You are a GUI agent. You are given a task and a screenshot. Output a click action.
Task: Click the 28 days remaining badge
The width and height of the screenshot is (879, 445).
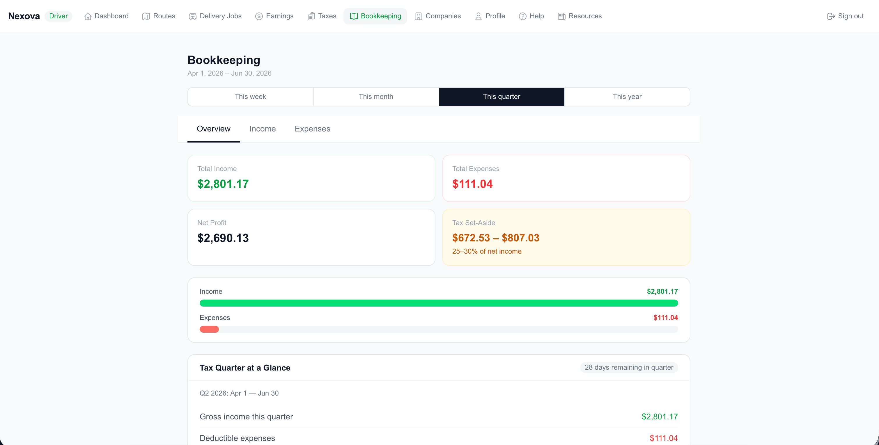[629, 367]
